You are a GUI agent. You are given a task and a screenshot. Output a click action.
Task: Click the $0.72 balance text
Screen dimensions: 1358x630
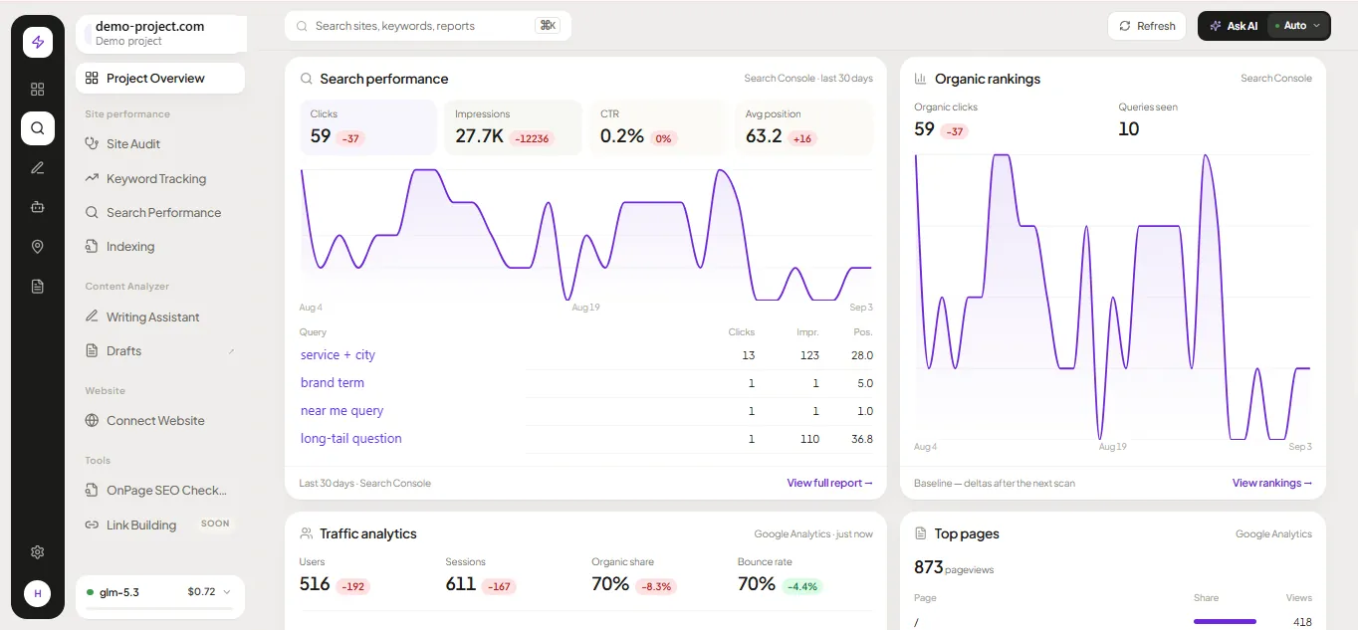click(201, 592)
